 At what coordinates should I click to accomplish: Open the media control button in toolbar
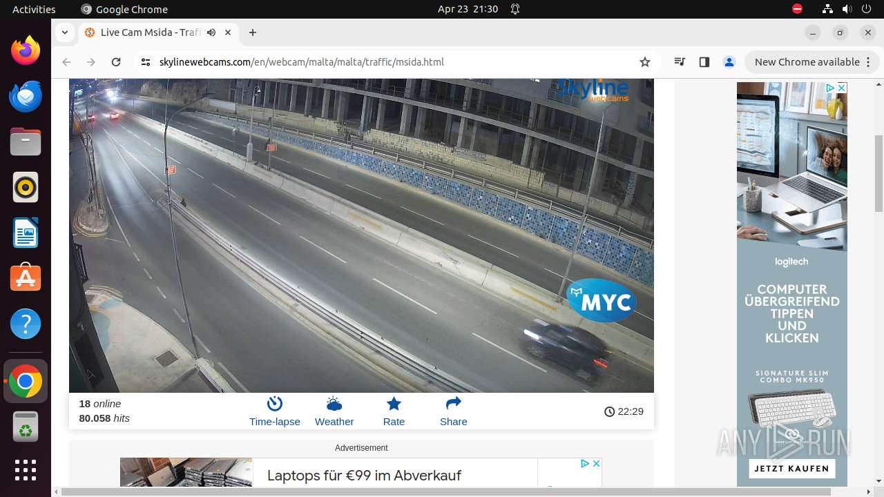tap(680, 62)
